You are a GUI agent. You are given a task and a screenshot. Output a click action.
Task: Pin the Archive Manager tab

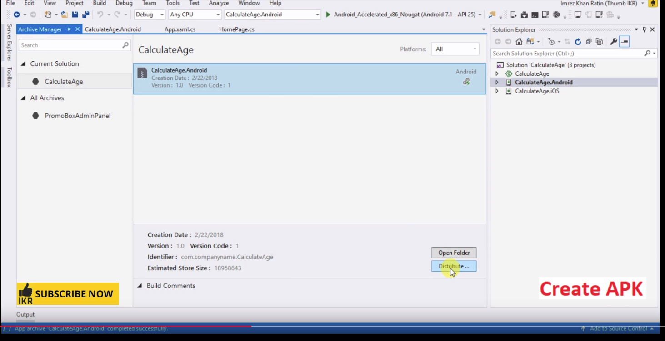pos(69,29)
